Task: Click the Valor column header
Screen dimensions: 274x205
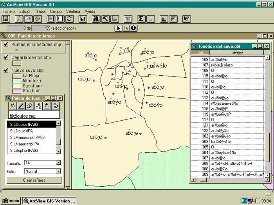Action: [x=200, y=52]
